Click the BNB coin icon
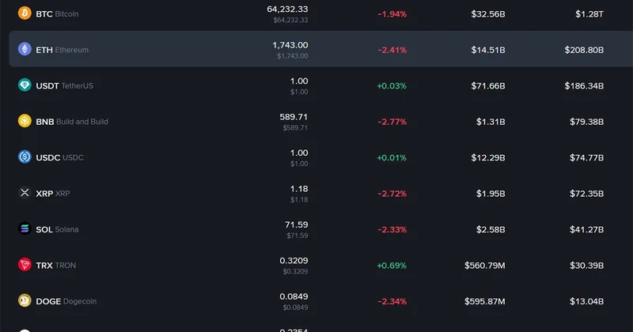Viewport: 633px width, 332px height. [25, 121]
